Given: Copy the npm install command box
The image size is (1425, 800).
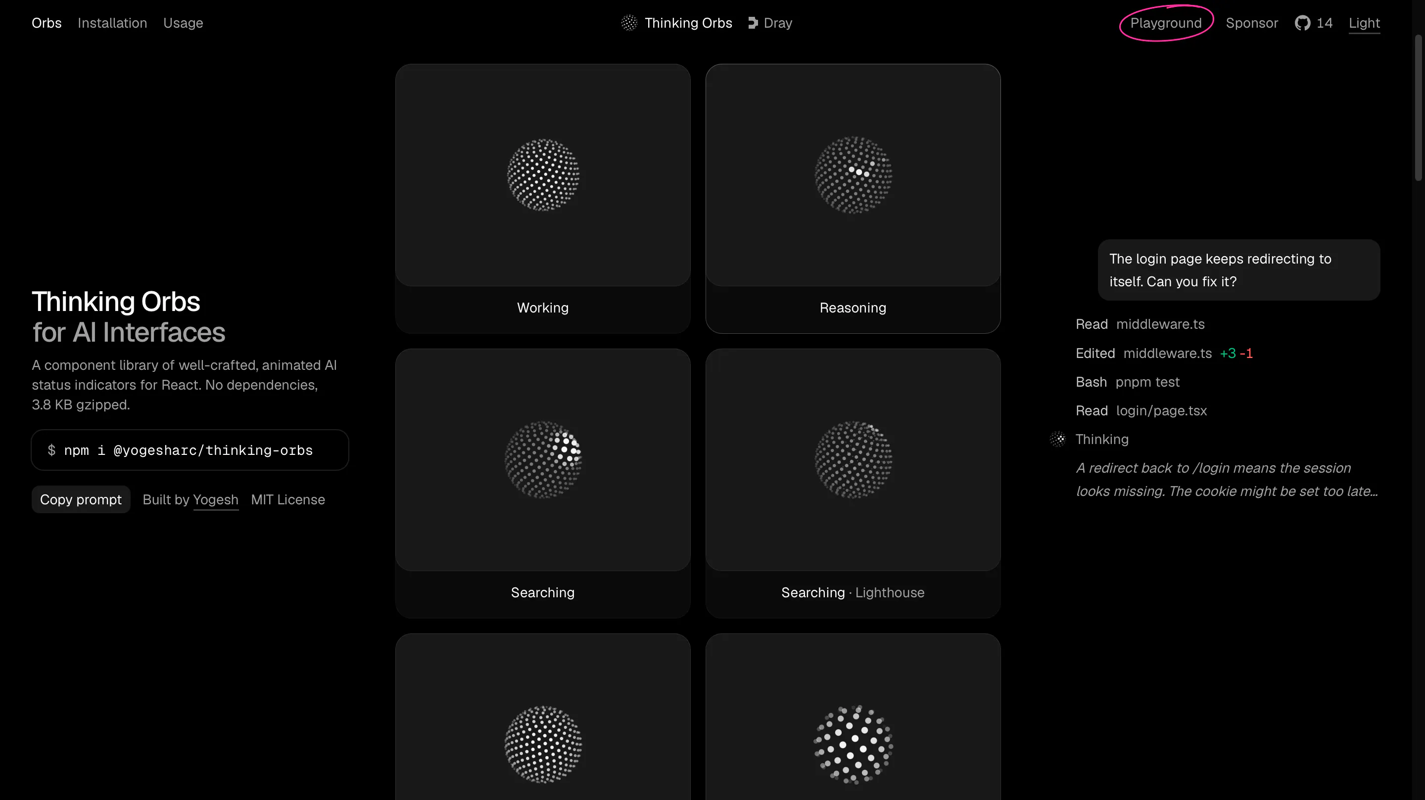Looking at the screenshot, I should [190, 450].
